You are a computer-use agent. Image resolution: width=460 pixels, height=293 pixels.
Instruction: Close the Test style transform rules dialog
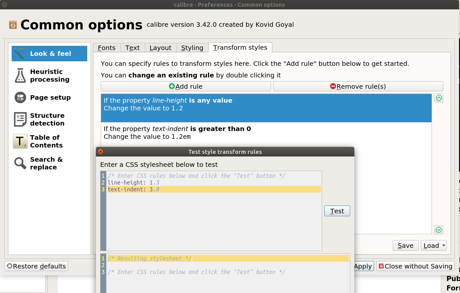[x=100, y=152]
